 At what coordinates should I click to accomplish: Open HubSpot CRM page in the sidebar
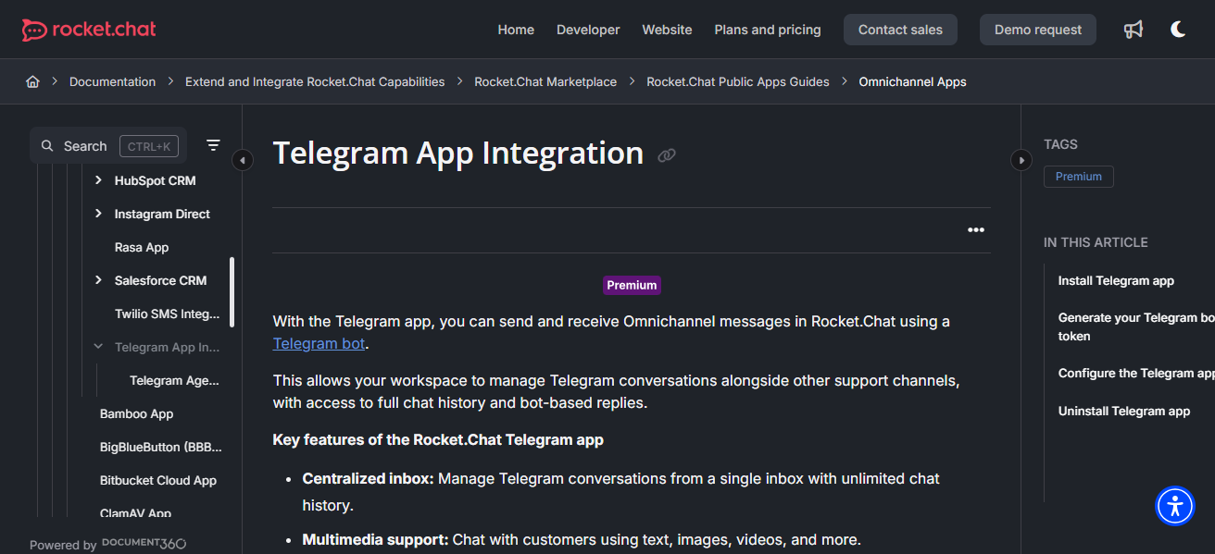click(155, 180)
